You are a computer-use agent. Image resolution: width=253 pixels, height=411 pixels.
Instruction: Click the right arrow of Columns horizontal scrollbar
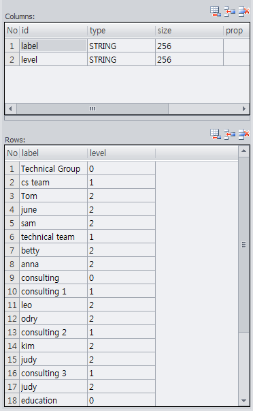point(244,108)
